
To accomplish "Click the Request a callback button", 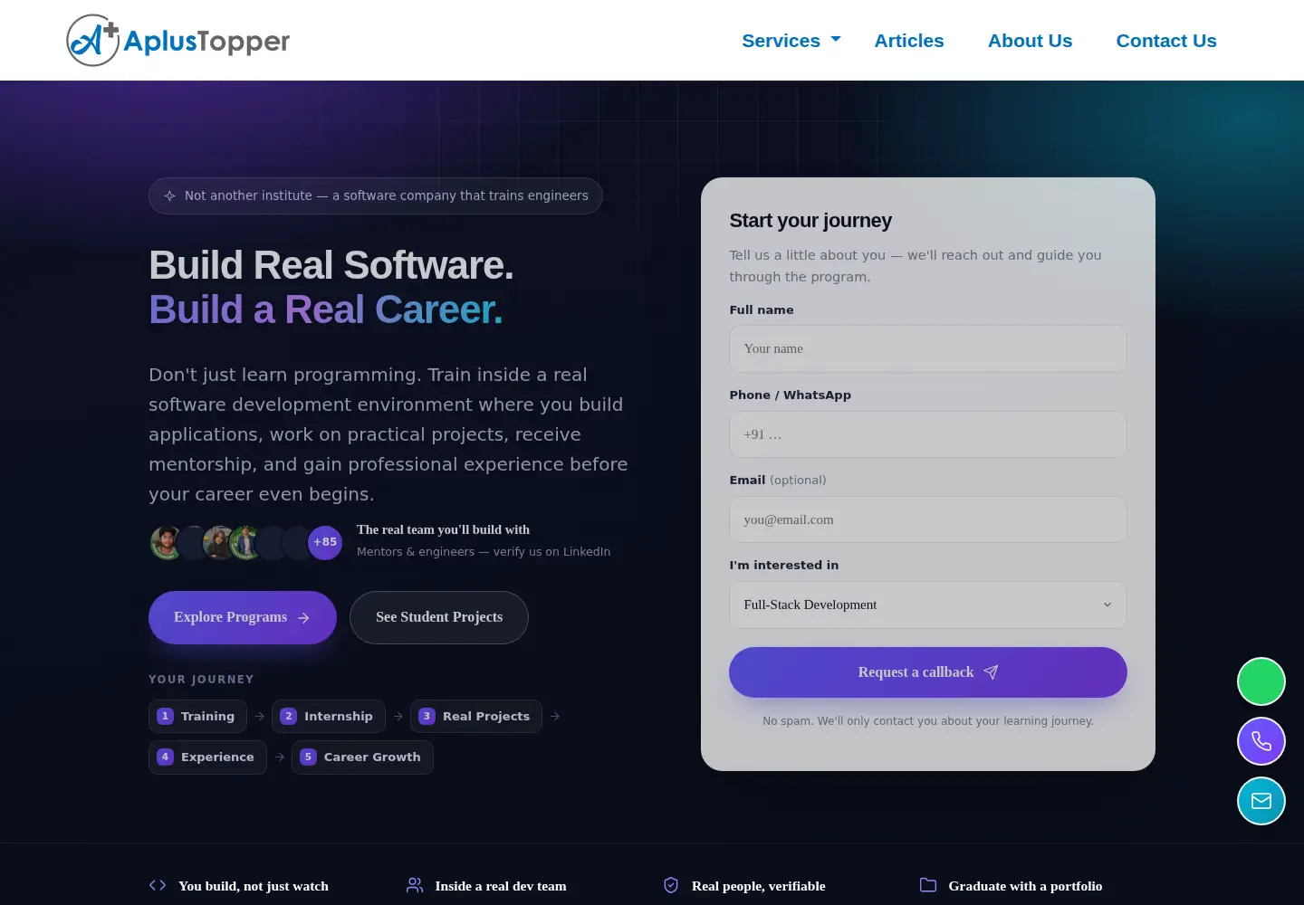I will pyautogui.click(x=928, y=672).
